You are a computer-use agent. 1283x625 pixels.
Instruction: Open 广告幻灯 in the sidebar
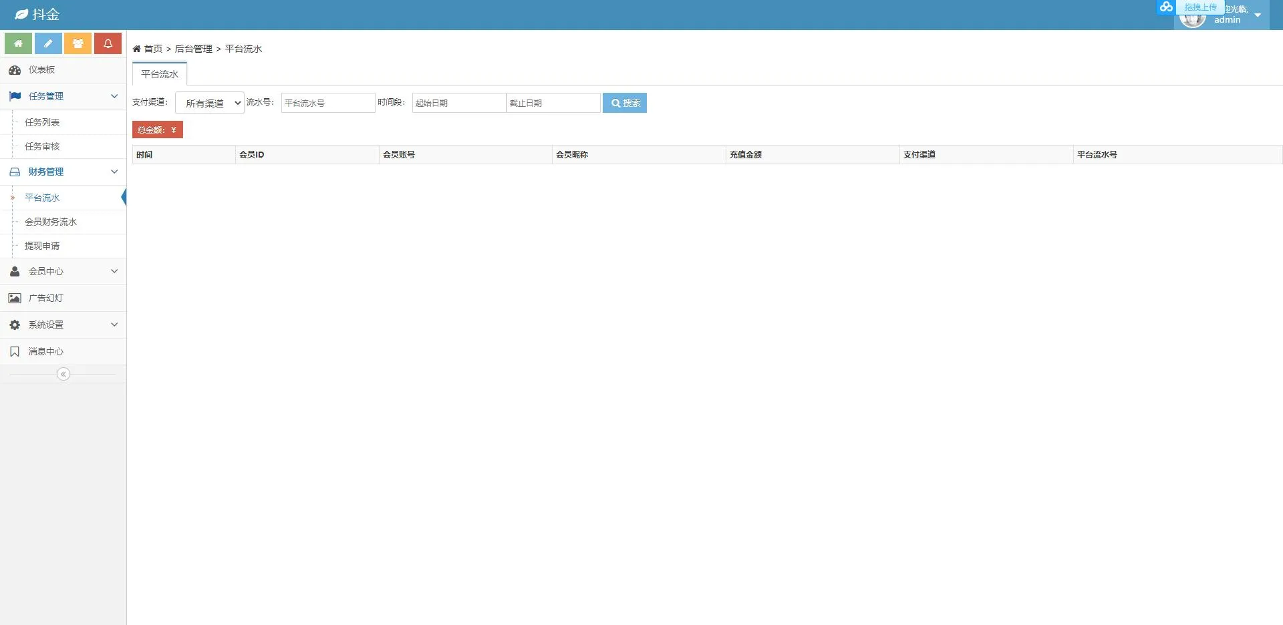(63, 298)
